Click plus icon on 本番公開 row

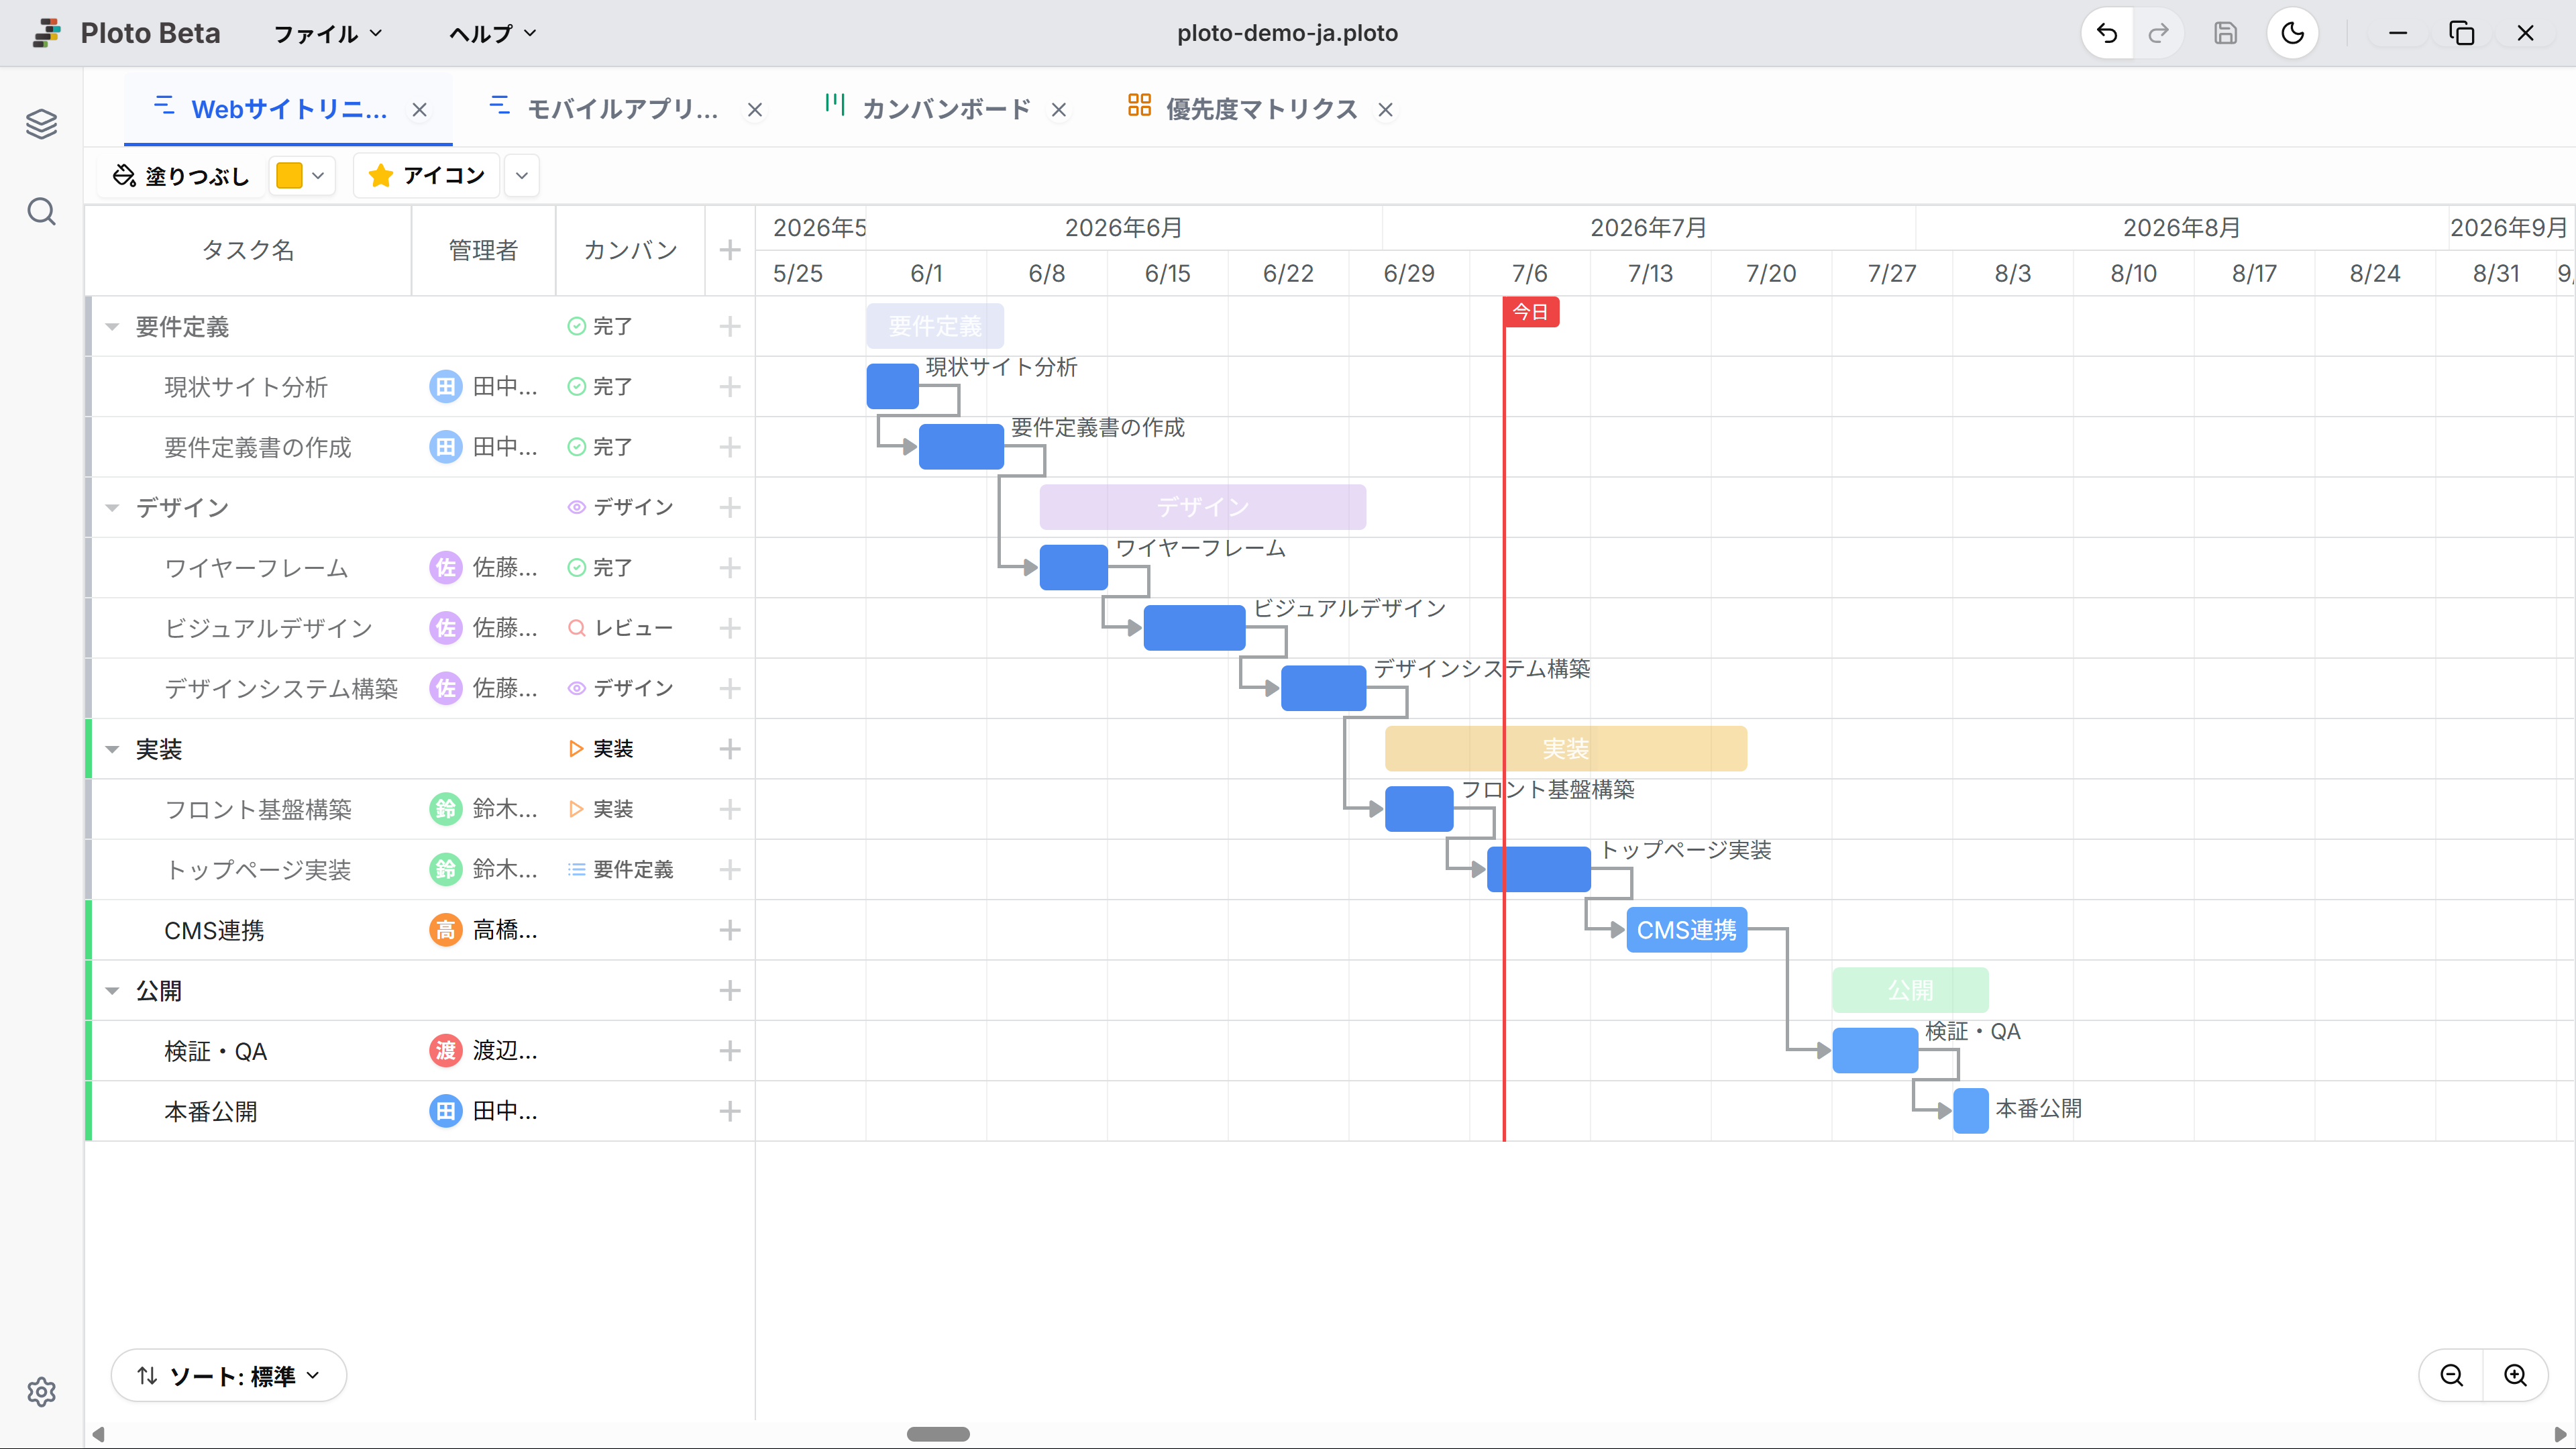pos(730,1111)
